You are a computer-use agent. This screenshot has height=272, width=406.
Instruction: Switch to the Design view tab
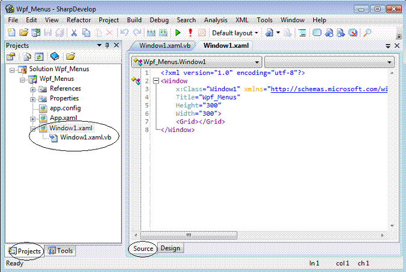(x=170, y=248)
